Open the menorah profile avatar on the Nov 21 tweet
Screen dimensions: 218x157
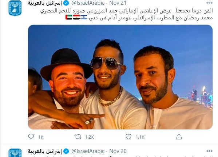coord(15,8)
